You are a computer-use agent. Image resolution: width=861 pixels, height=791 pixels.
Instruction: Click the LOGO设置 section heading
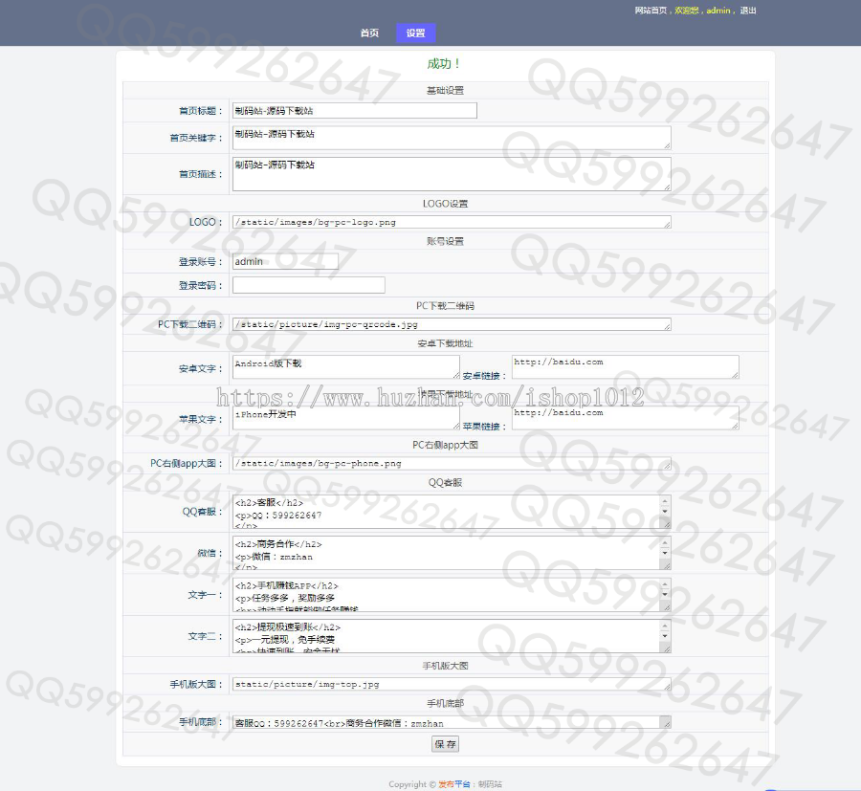[445, 204]
